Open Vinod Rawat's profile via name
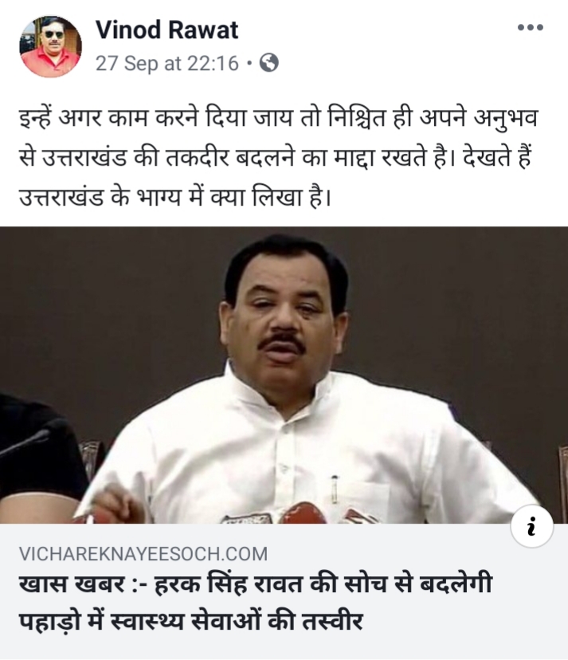This screenshot has width=568, height=660. 167,29
